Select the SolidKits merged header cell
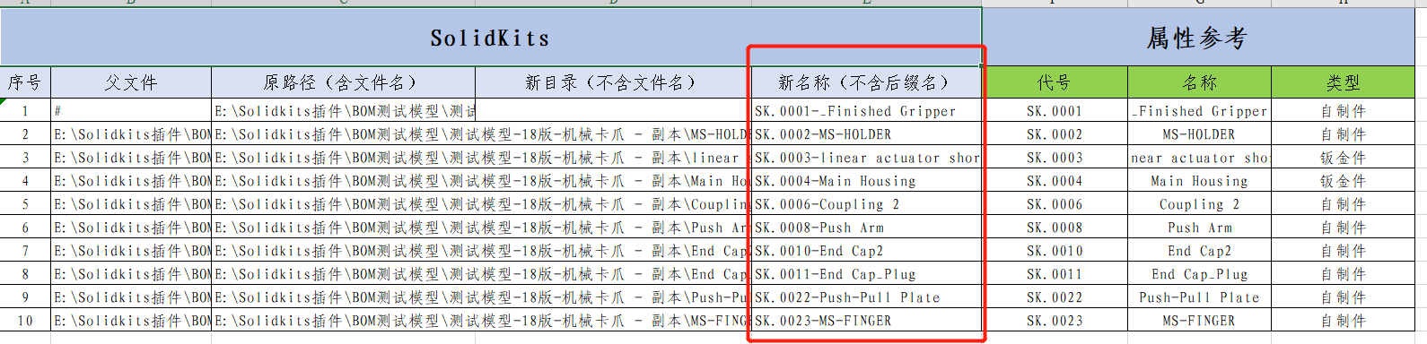 (x=490, y=38)
